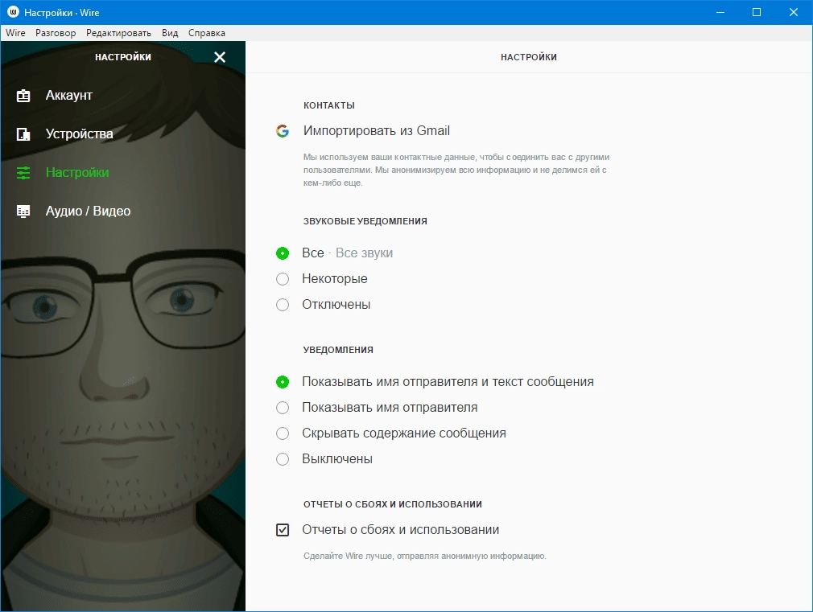Open the Редактировать menu
Image resolution: width=813 pixels, height=612 pixels.
(x=119, y=33)
